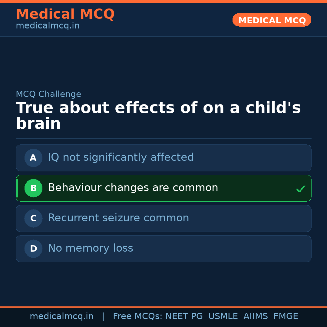The height and width of the screenshot is (327, 327).
Task: Click the orange Medical MCQ logo title
Action: pos(65,14)
